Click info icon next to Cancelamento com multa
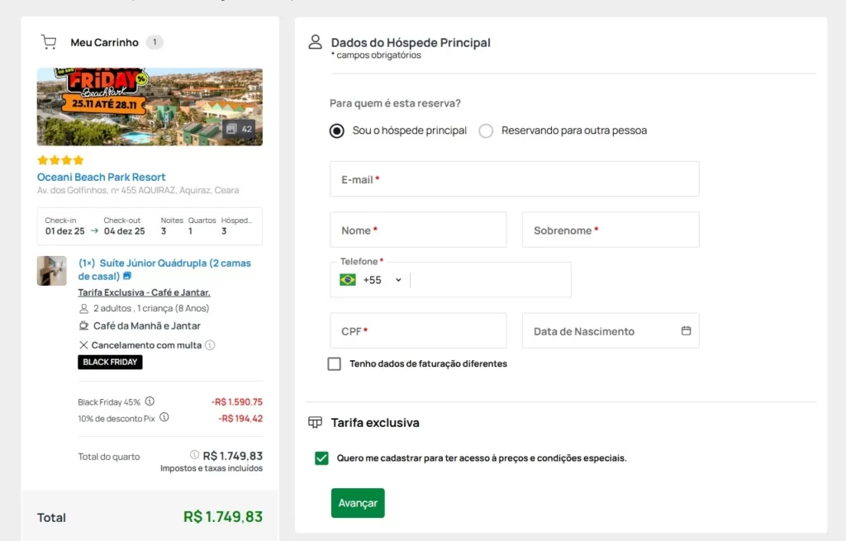The image size is (846, 541). pyautogui.click(x=210, y=345)
